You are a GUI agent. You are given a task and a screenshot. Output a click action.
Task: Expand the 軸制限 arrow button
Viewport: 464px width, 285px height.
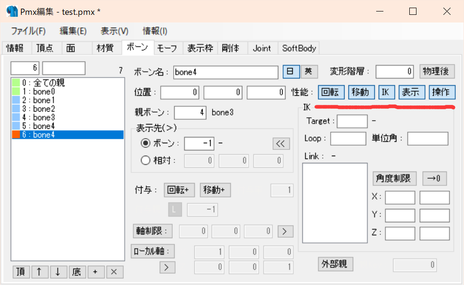(x=286, y=231)
